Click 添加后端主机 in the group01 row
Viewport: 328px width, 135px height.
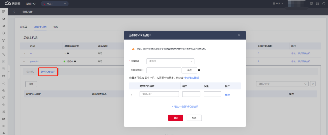(x=304, y=62)
